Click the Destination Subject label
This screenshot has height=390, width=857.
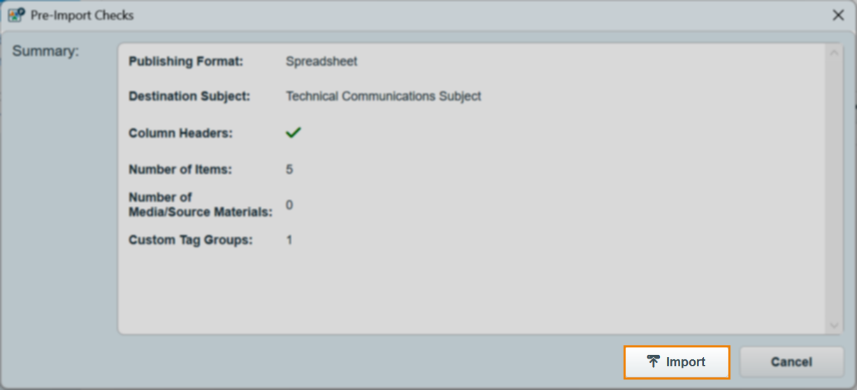click(x=189, y=96)
